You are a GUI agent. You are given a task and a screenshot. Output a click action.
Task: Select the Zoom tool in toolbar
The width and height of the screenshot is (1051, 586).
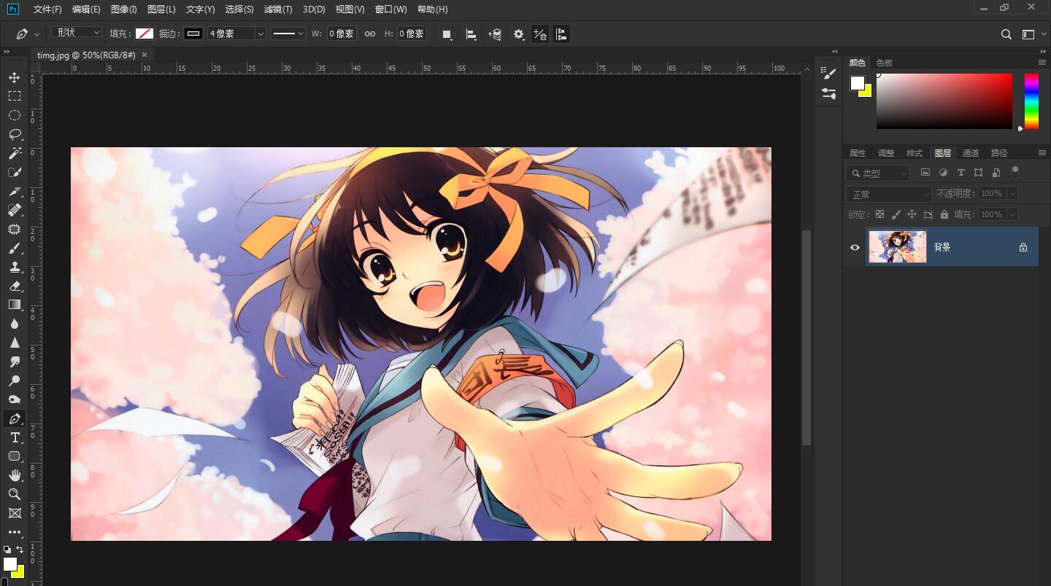pyautogui.click(x=14, y=494)
